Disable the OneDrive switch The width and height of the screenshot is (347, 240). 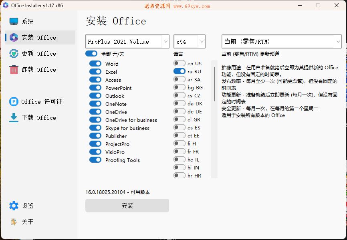[x=95, y=112]
